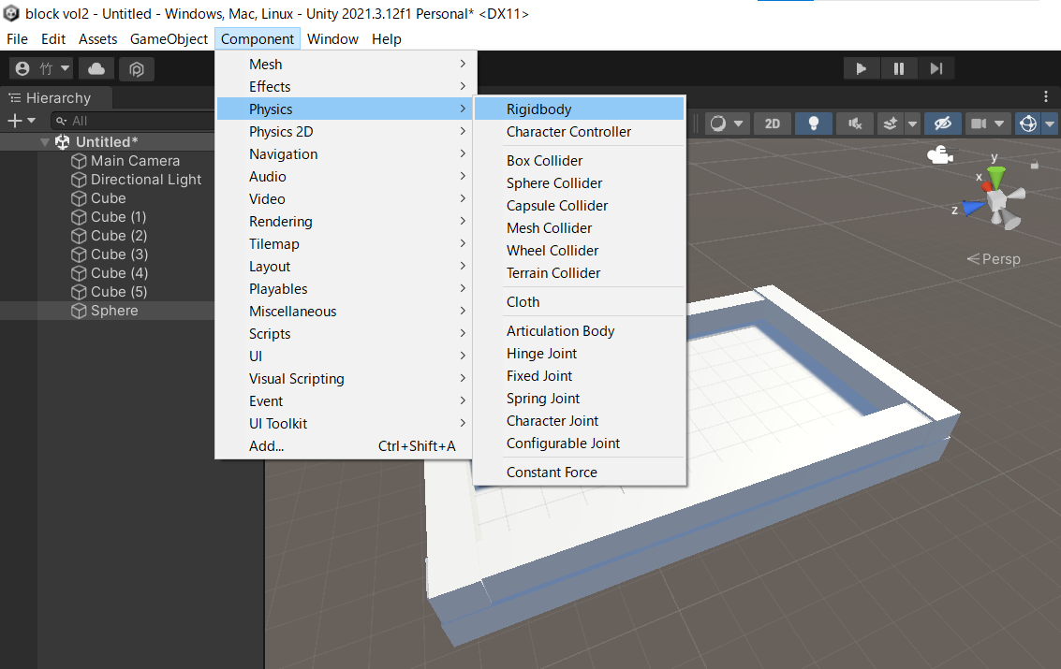The image size is (1061, 669).
Task: Toggle 2D scene view mode
Action: pyautogui.click(x=772, y=124)
